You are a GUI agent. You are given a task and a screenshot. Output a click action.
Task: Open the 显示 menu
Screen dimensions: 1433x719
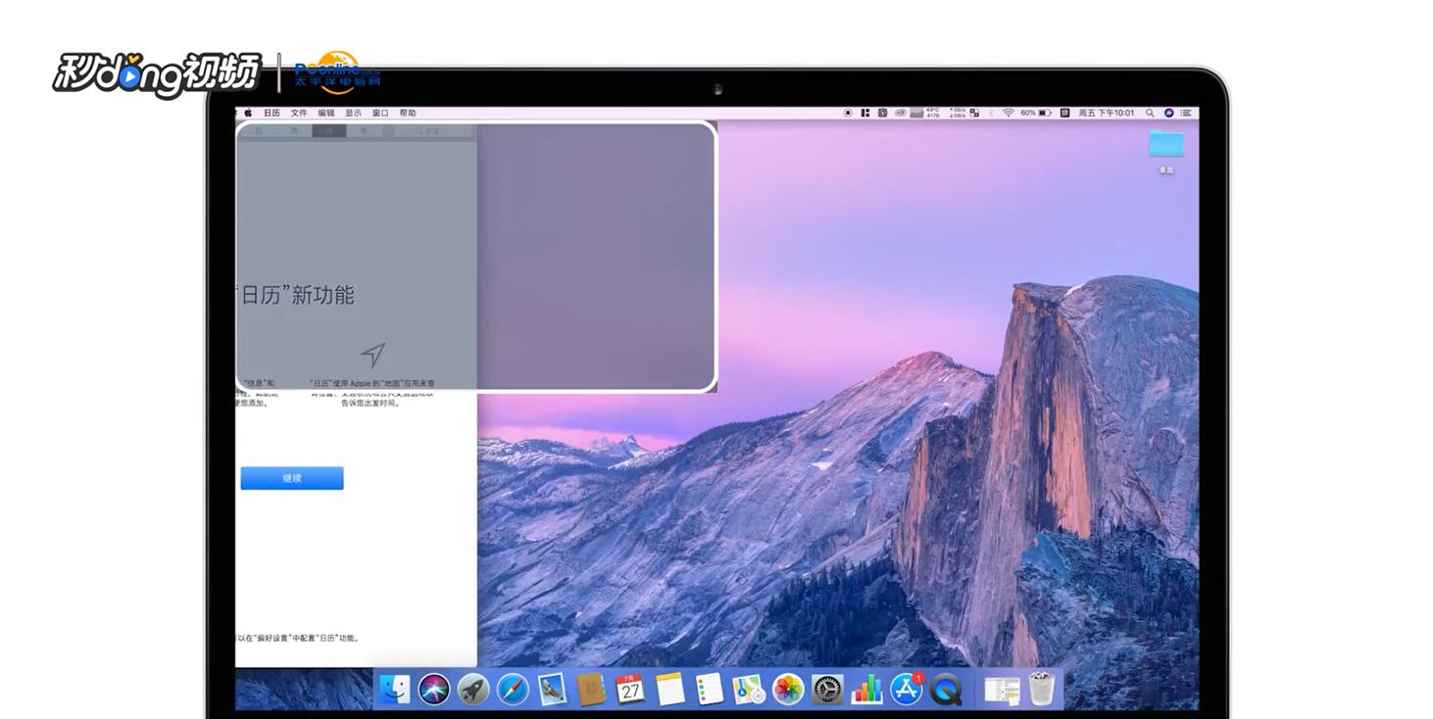[353, 113]
